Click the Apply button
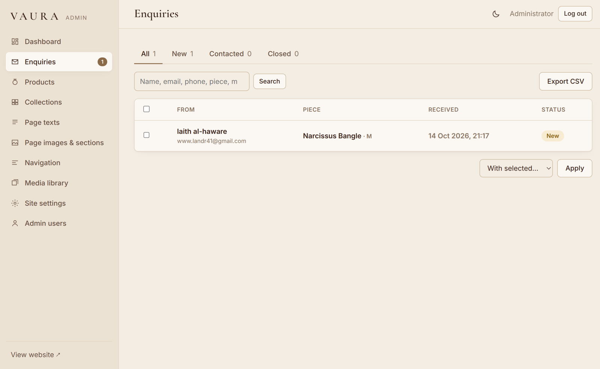 574,168
